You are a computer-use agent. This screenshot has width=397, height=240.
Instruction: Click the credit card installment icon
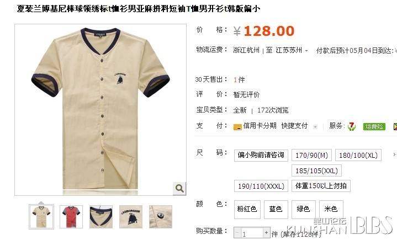coord(237,127)
